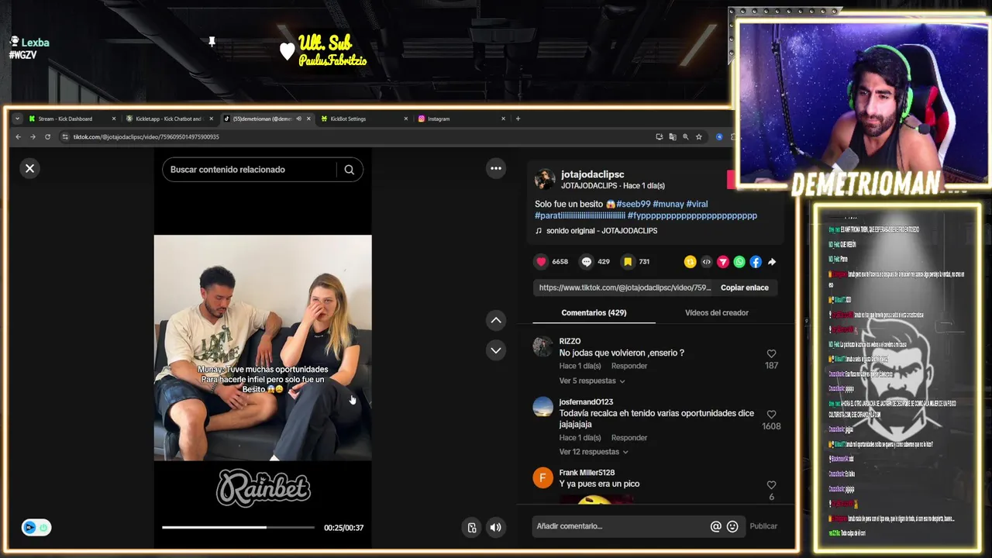
Task: Insert a mention with the @ icon
Action: pos(715,526)
